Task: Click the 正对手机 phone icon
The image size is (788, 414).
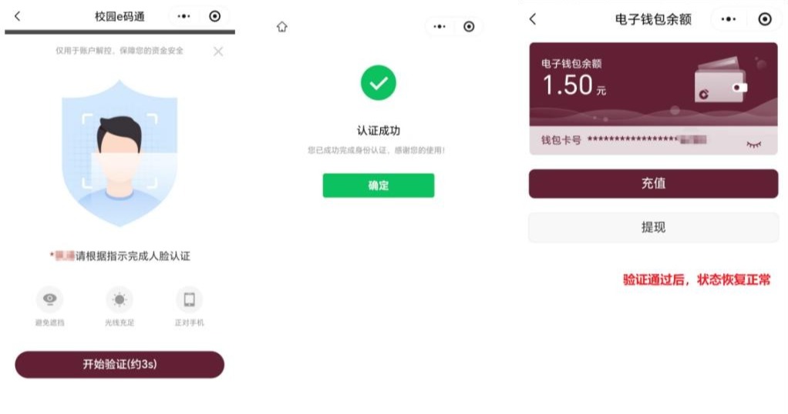Action: point(189,299)
